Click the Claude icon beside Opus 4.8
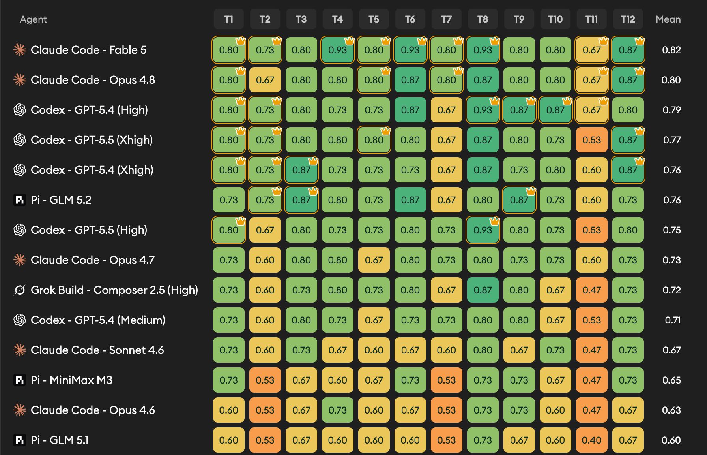 tap(20, 80)
